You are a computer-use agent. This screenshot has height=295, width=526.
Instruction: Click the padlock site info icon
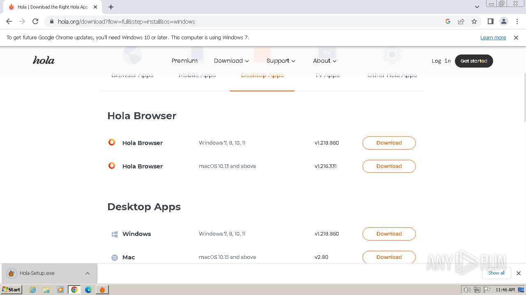tap(51, 21)
